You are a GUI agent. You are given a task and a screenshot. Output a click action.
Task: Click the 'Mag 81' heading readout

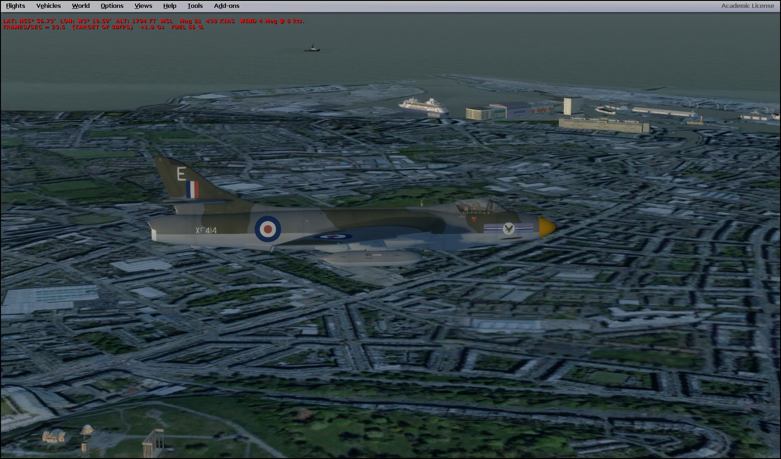(191, 21)
